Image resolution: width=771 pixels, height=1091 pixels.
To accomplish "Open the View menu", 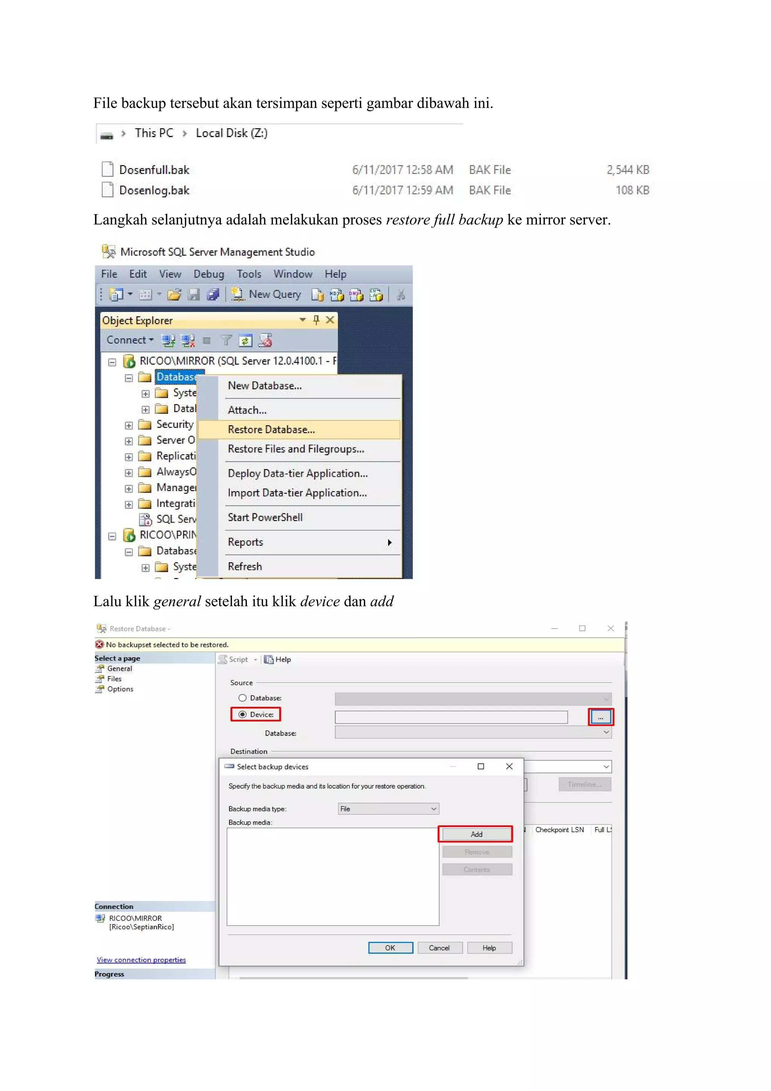I will pos(170,274).
